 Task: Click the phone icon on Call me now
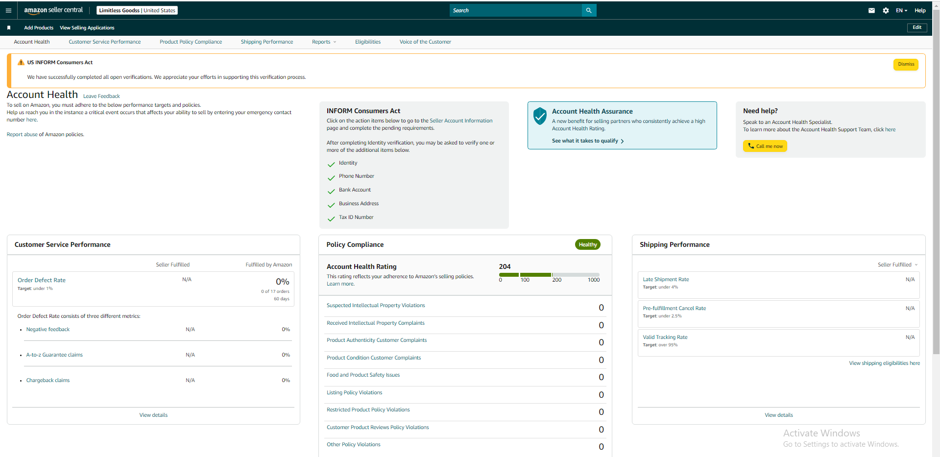751,146
